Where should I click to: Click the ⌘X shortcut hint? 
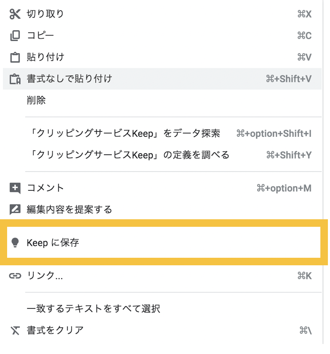pyautogui.click(x=304, y=14)
